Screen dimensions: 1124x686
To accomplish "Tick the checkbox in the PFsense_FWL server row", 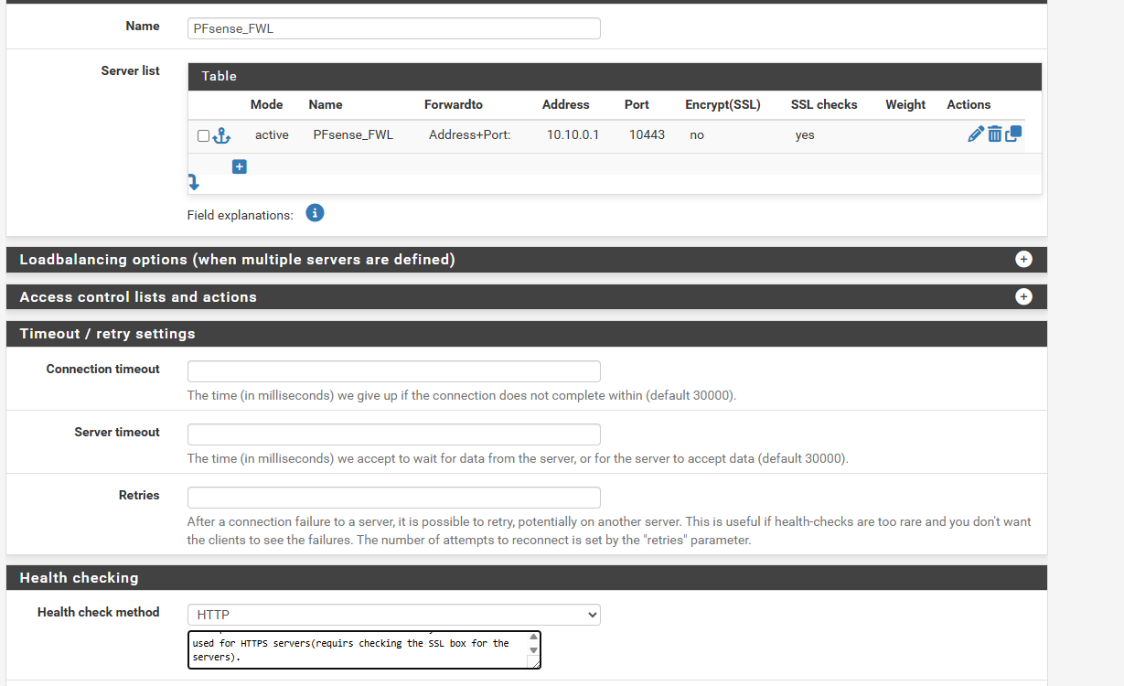I will pyautogui.click(x=203, y=135).
